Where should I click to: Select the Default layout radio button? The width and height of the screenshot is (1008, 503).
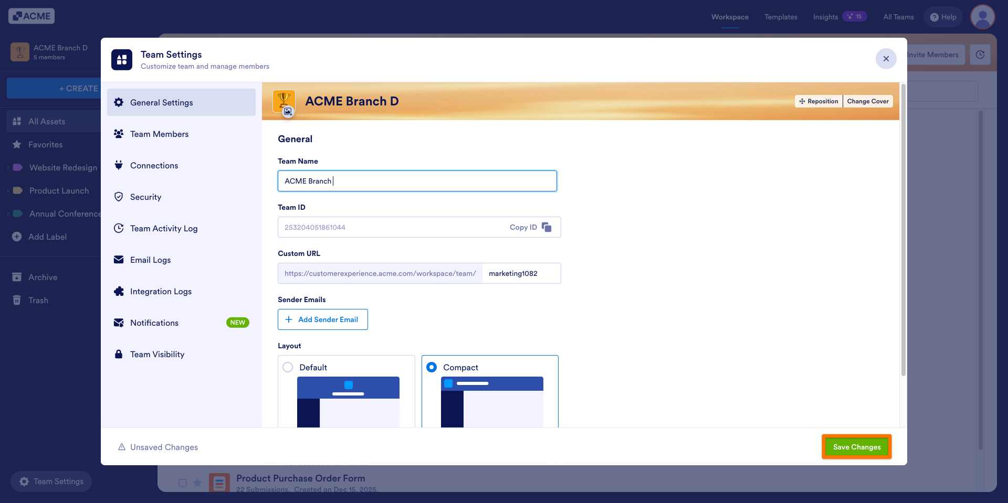click(x=288, y=367)
